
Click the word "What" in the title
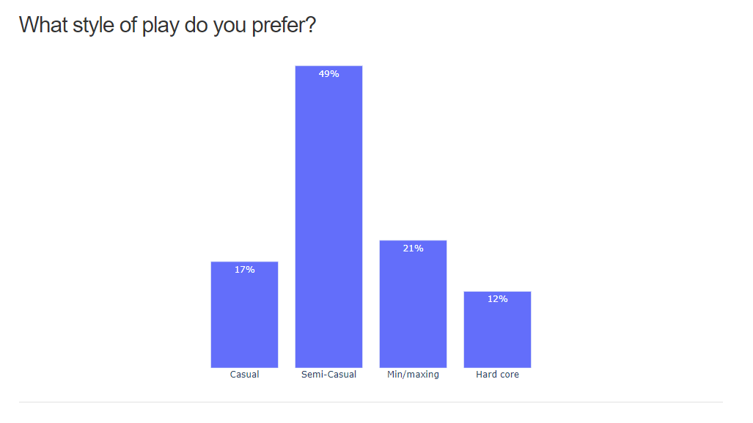point(43,25)
